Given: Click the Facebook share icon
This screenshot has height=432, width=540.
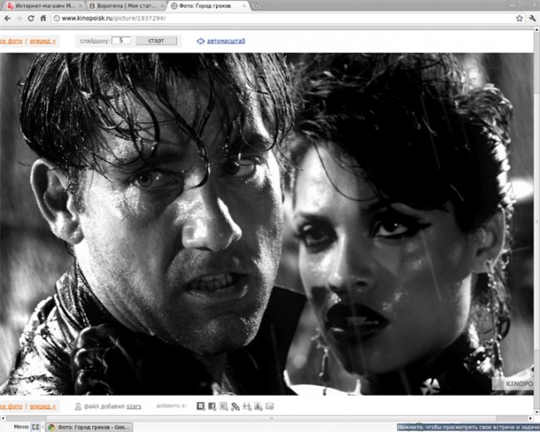Looking at the screenshot, I should (x=212, y=406).
